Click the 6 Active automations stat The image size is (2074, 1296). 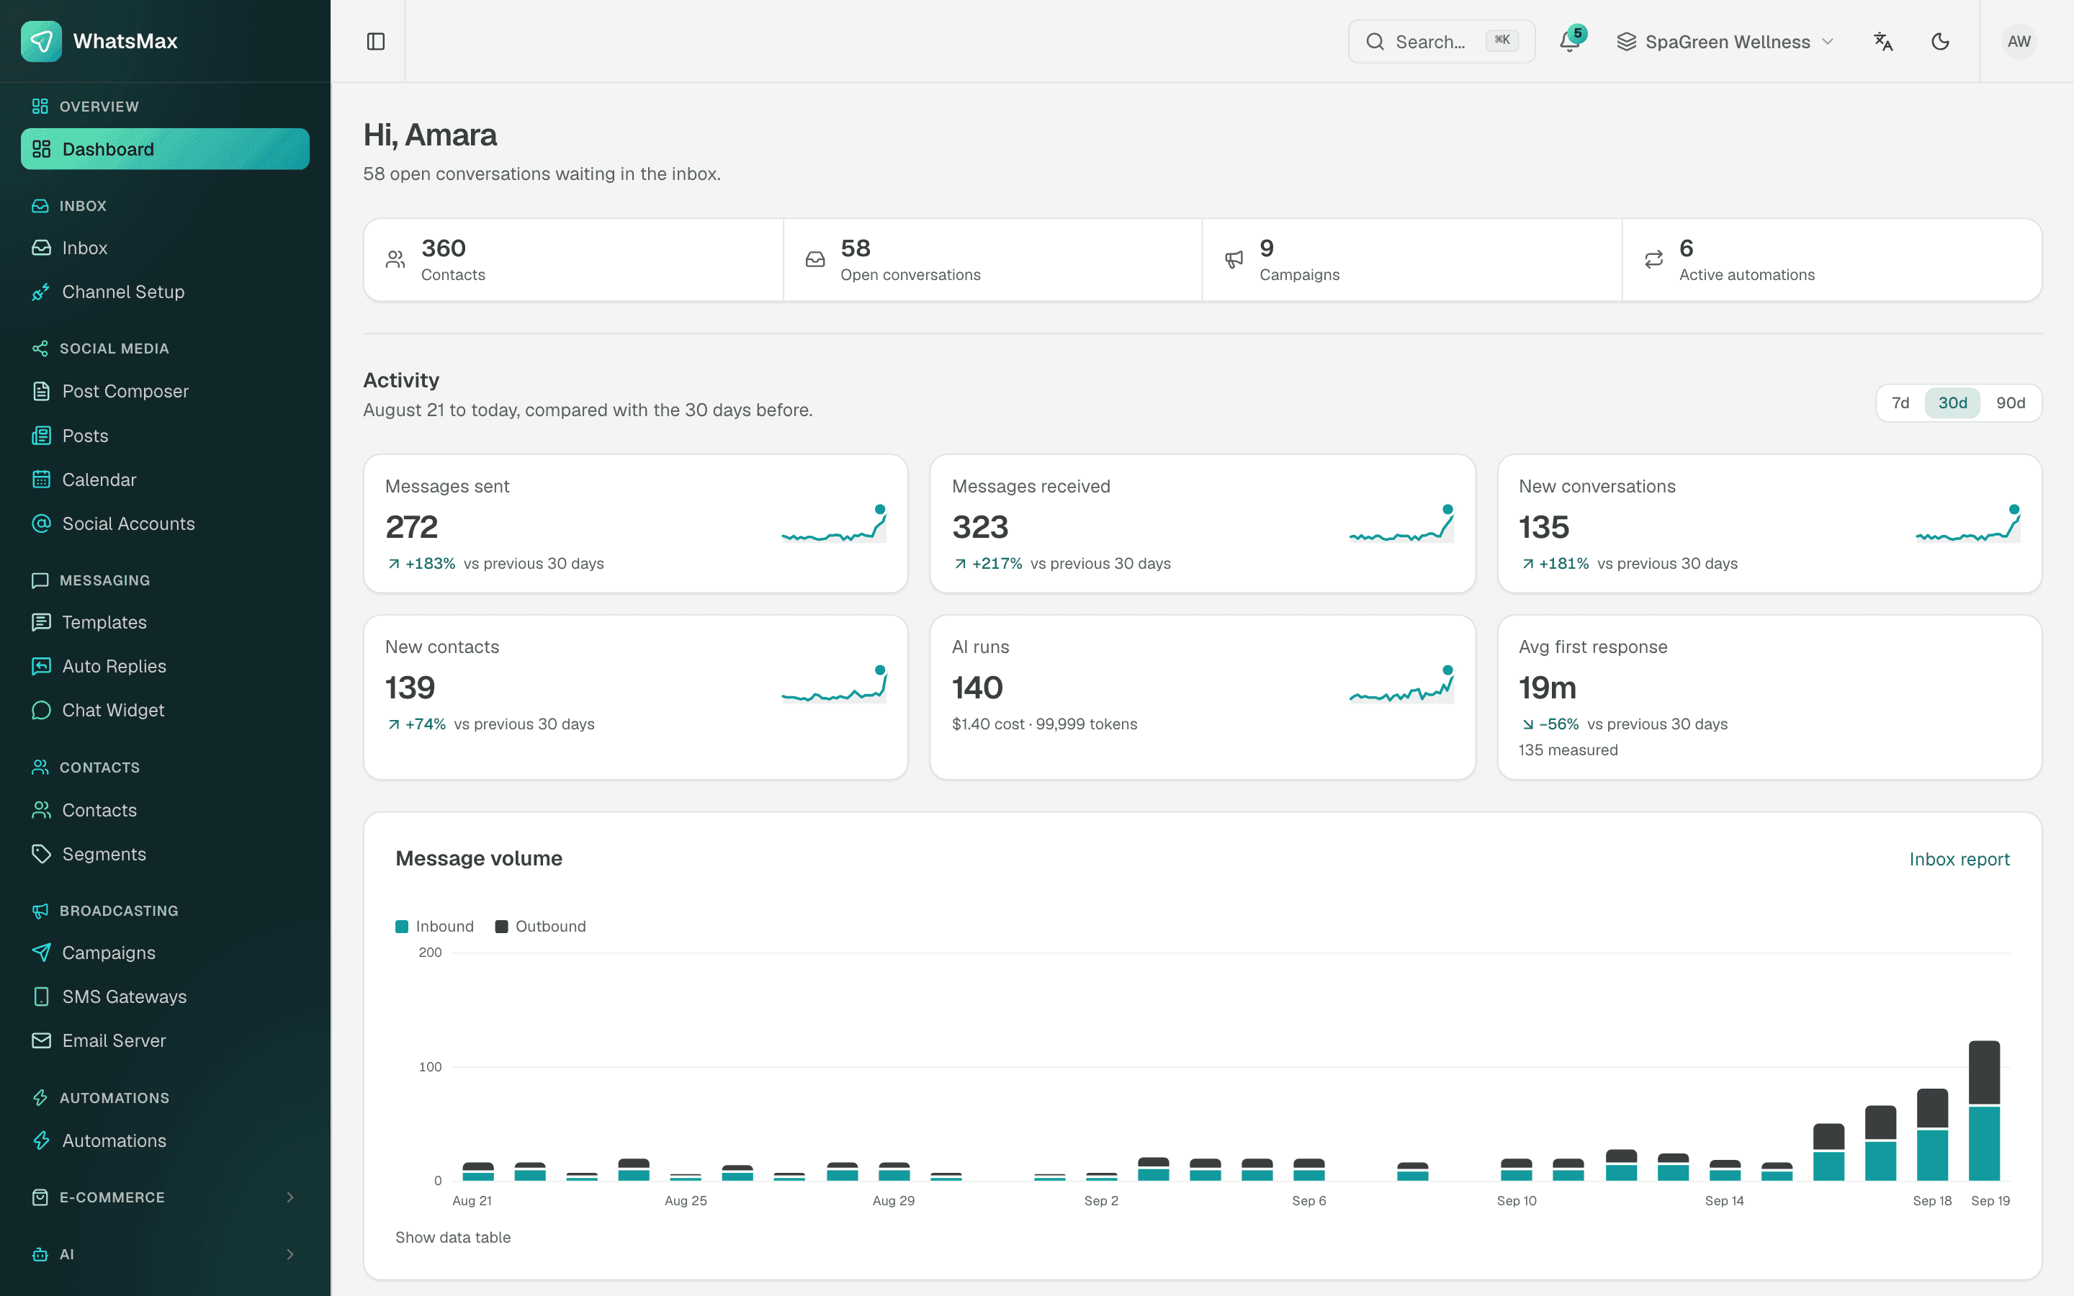[1831, 260]
